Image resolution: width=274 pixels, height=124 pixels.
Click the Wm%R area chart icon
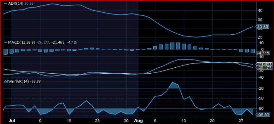(x=6, y=81)
